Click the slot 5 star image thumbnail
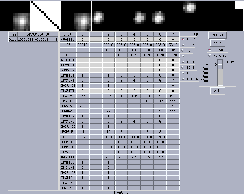This screenshot has height=194, width=244. [168, 16]
